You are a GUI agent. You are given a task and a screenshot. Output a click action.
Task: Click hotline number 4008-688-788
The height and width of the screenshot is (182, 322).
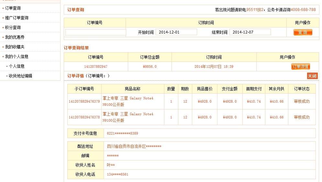tap(303, 10)
